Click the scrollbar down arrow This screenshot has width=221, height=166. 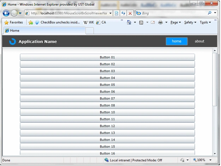215,153
